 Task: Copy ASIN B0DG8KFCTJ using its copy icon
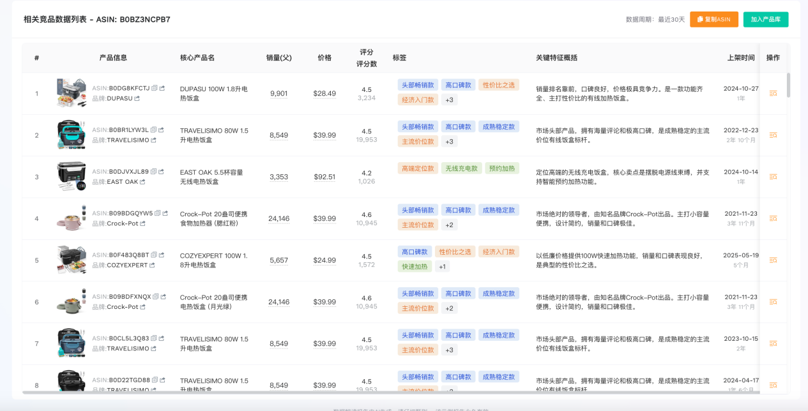click(x=153, y=88)
